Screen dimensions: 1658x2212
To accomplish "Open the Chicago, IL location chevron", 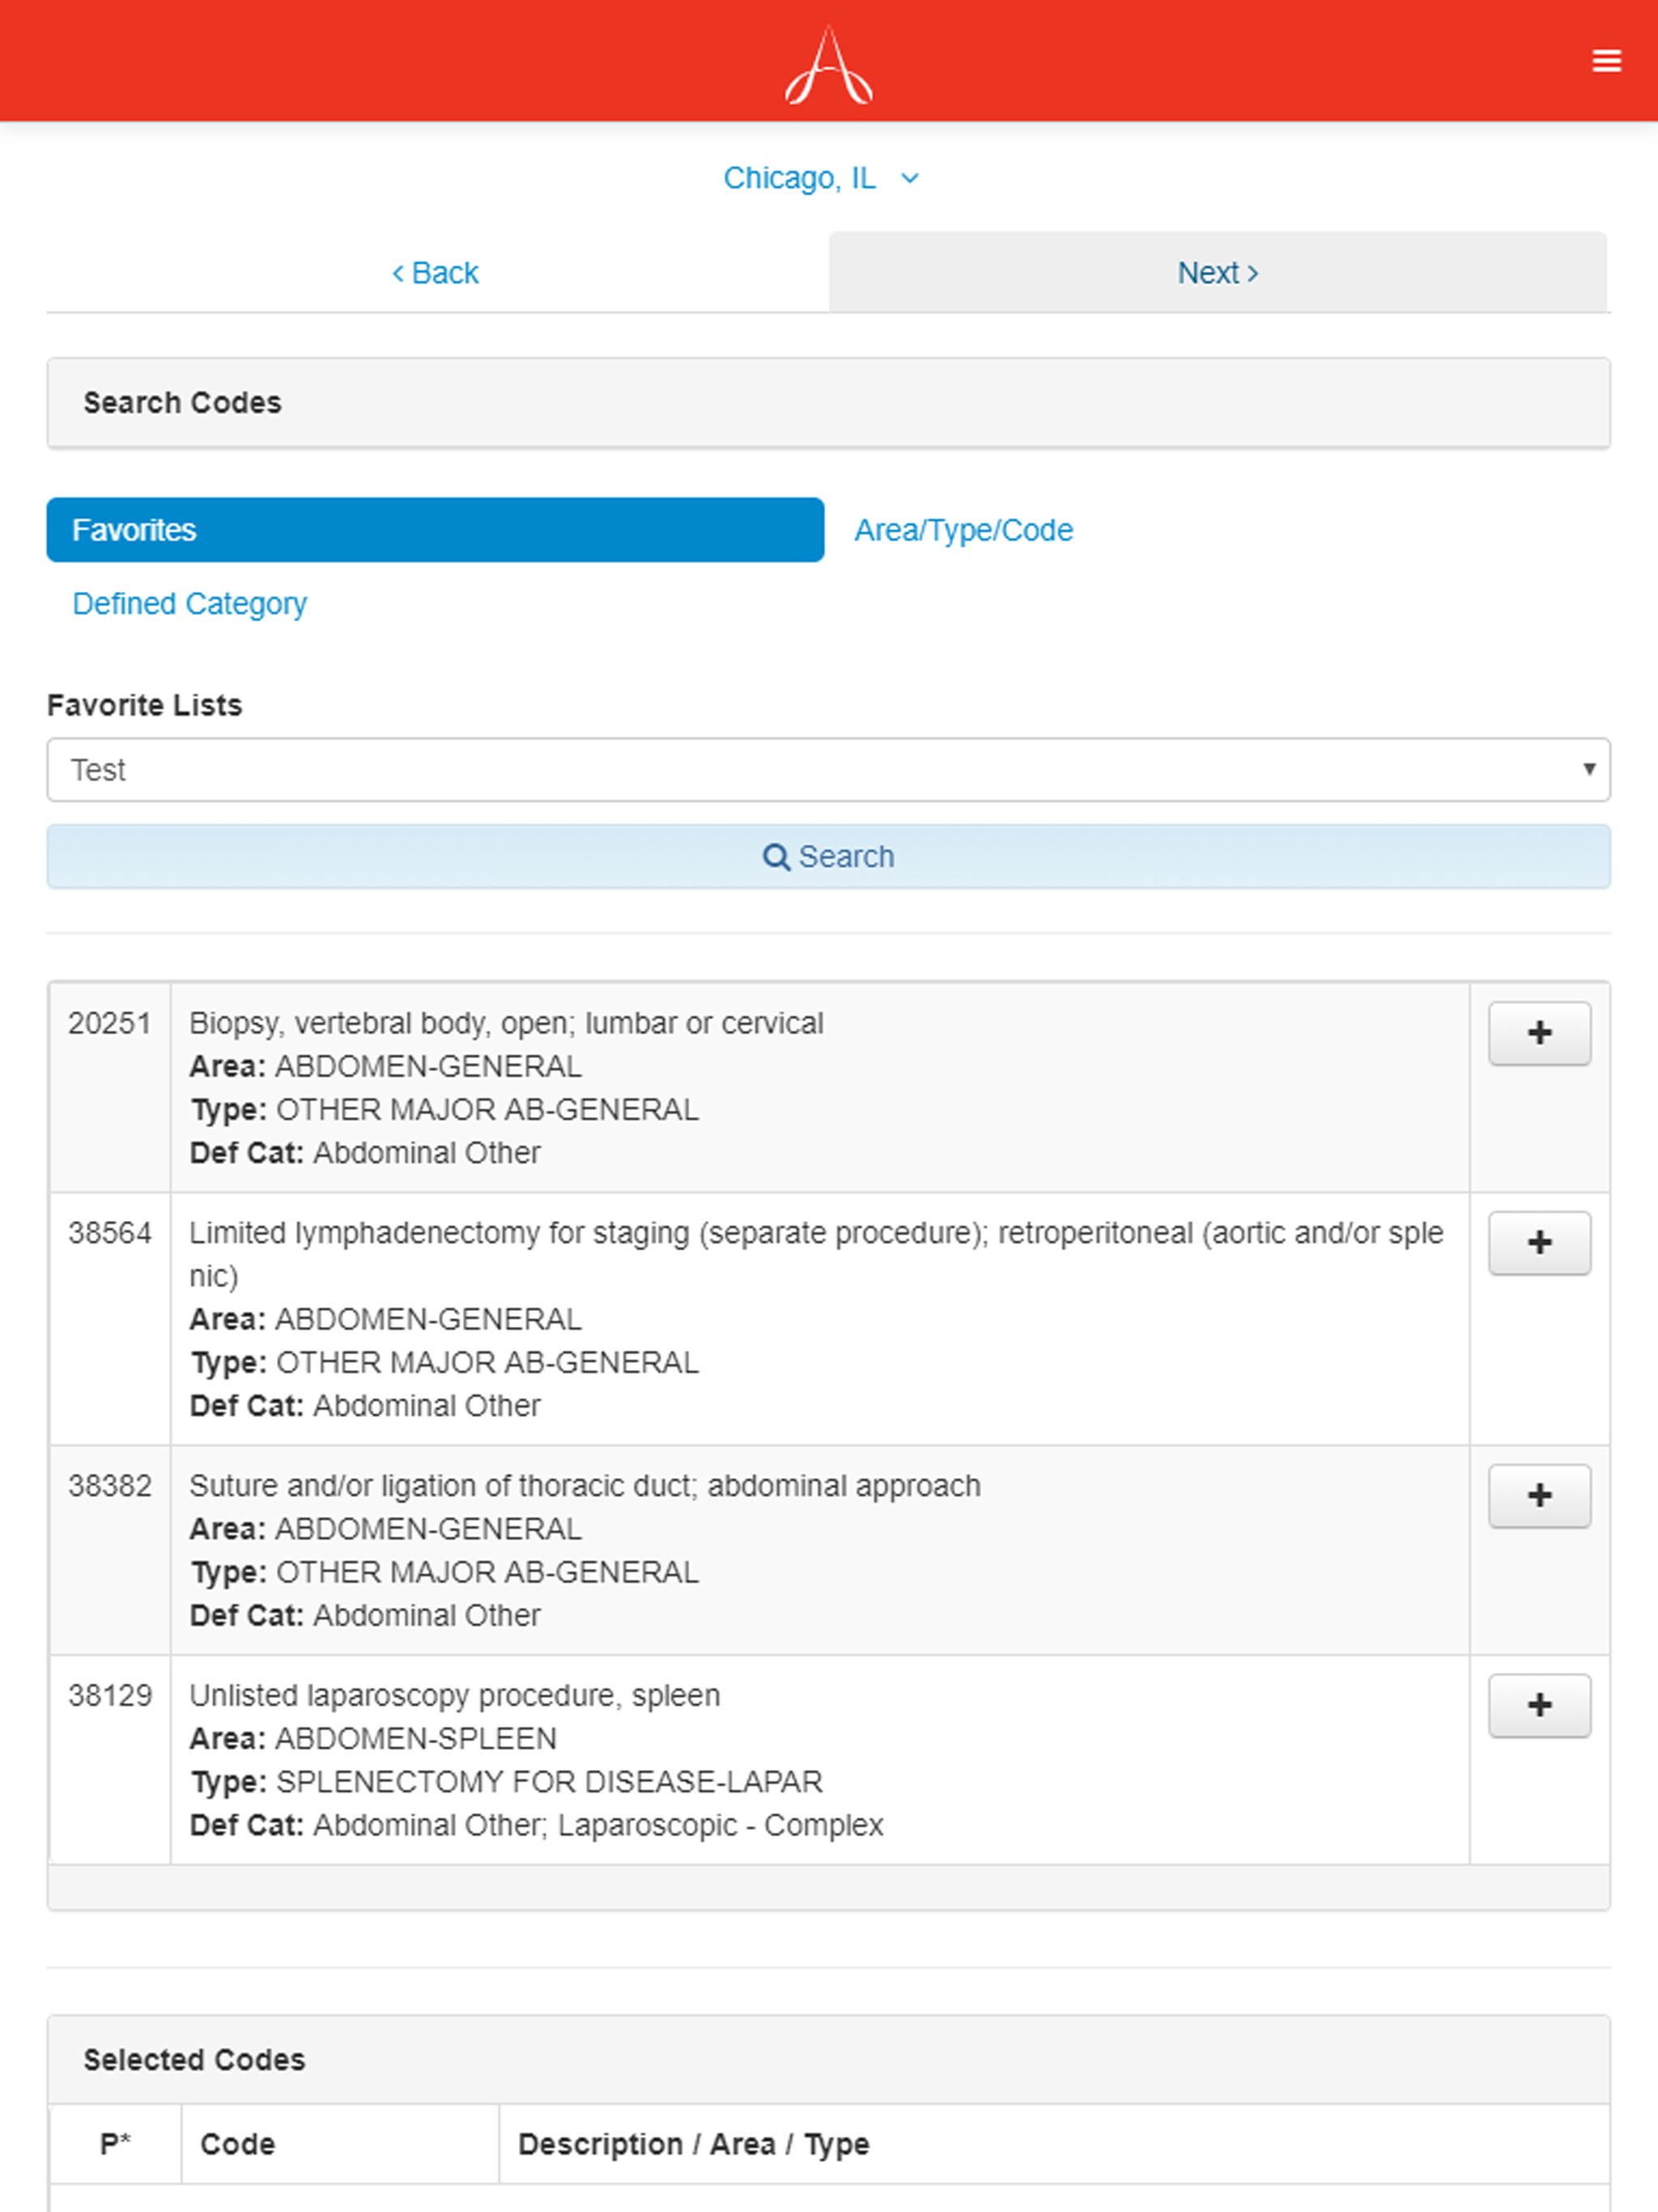I will coord(909,178).
